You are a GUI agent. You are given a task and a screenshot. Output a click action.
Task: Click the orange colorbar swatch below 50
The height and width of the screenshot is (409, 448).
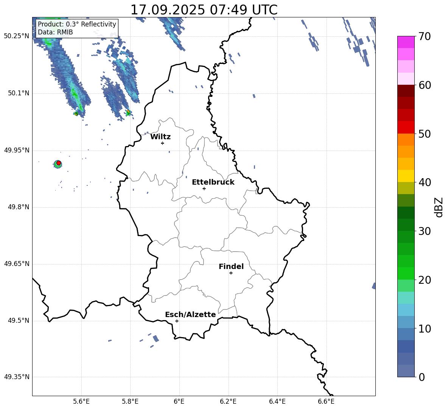[x=406, y=139]
